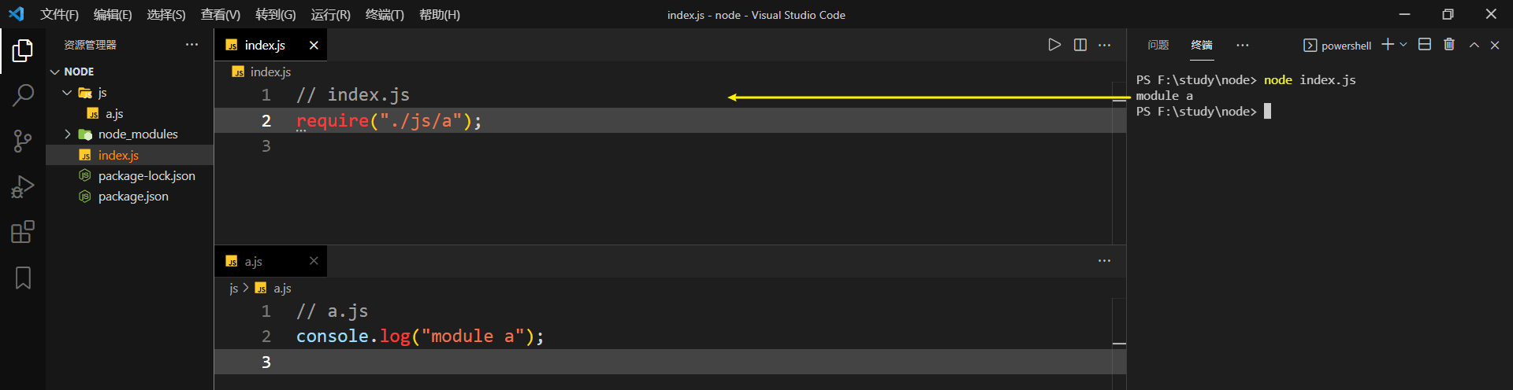
Task: Open new terminal profile dropdown arrow
Action: 1403,45
